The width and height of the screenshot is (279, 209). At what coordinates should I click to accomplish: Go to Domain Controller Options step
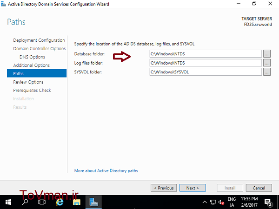[x=40, y=48]
